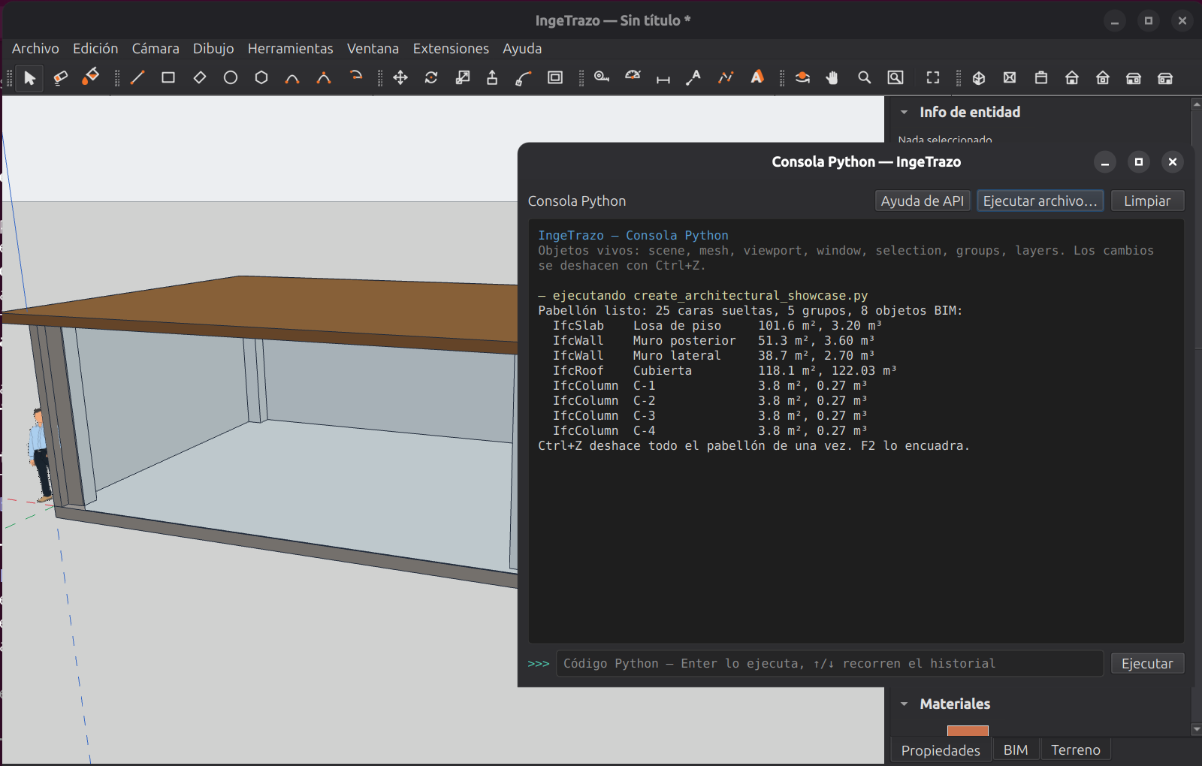Activate the Zoom Window tool
The height and width of the screenshot is (766, 1202).
tap(895, 78)
